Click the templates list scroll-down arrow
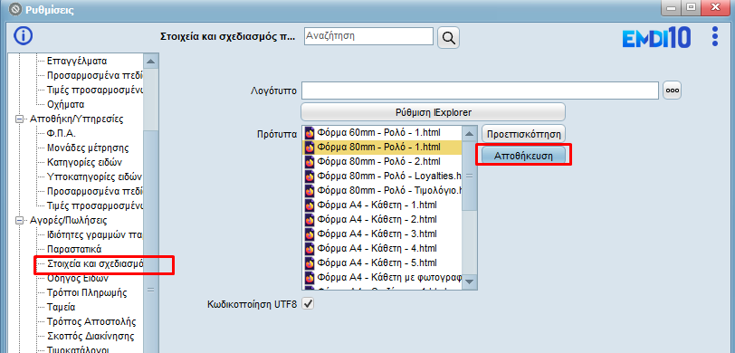 (x=470, y=281)
